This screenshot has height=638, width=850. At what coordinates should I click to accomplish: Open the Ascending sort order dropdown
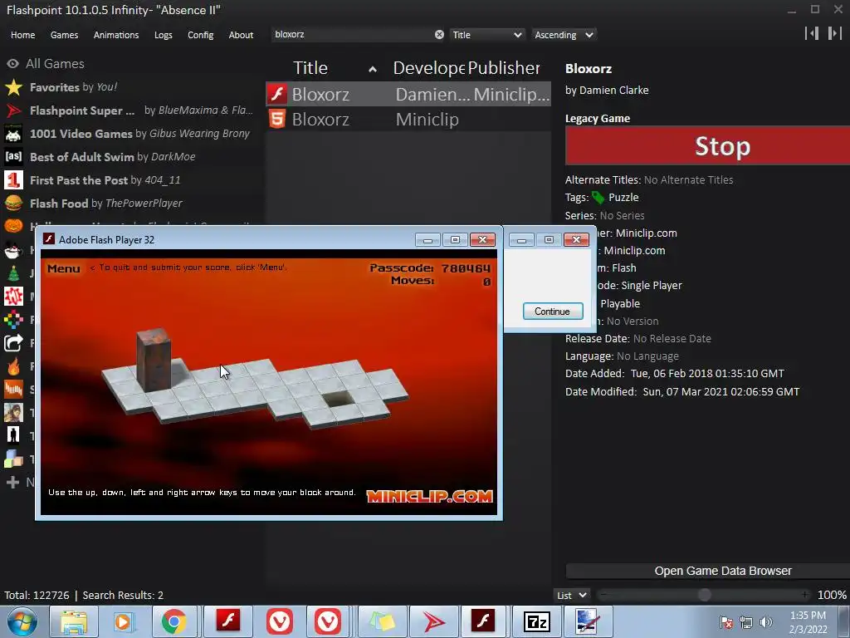pos(564,35)
